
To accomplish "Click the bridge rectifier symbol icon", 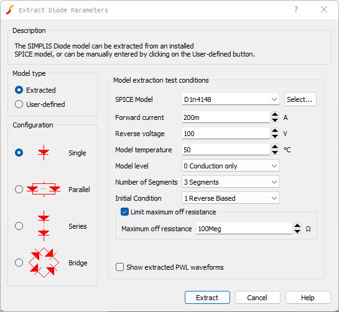I will tap(44, 262).
